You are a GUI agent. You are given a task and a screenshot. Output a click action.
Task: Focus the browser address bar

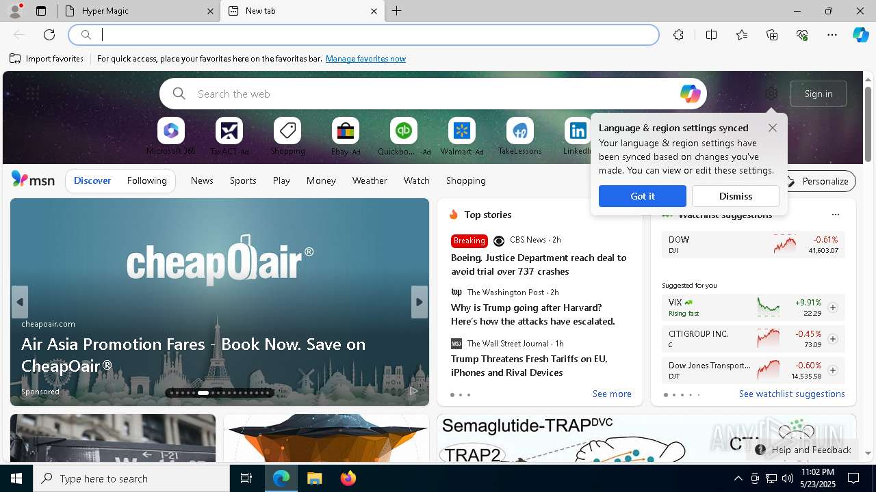click(364, 35)
